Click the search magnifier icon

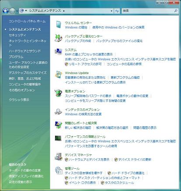pos(176,11)
